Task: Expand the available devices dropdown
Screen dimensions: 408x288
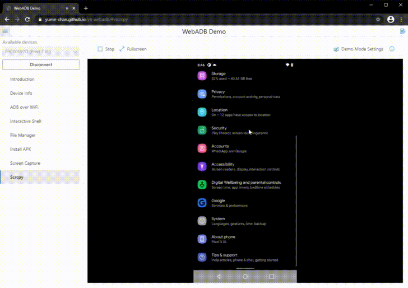Action: pos(41,52)
